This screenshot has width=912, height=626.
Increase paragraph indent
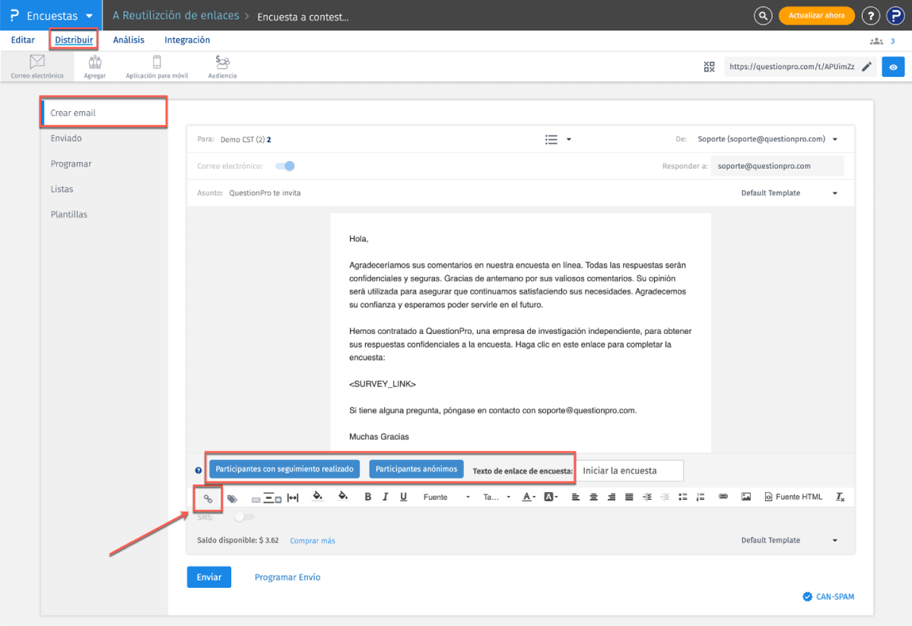[647, 497]
